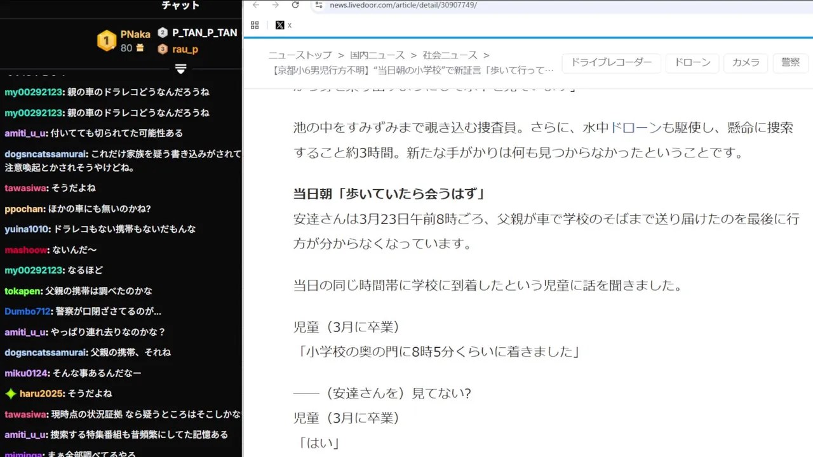Screen dimensions: 813x457
Task: Click username ppochan in chat
Action: (x=24, y=209)
